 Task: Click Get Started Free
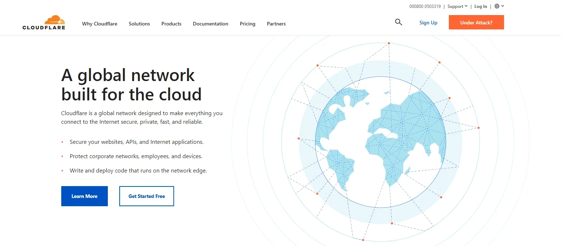[x=146, y=196]
